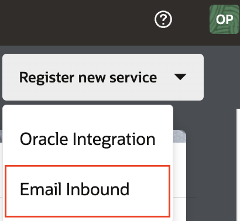240x221 pixels.
Task: Choose Oracle Integration from the menu
Action: click(x=88, y=139)
